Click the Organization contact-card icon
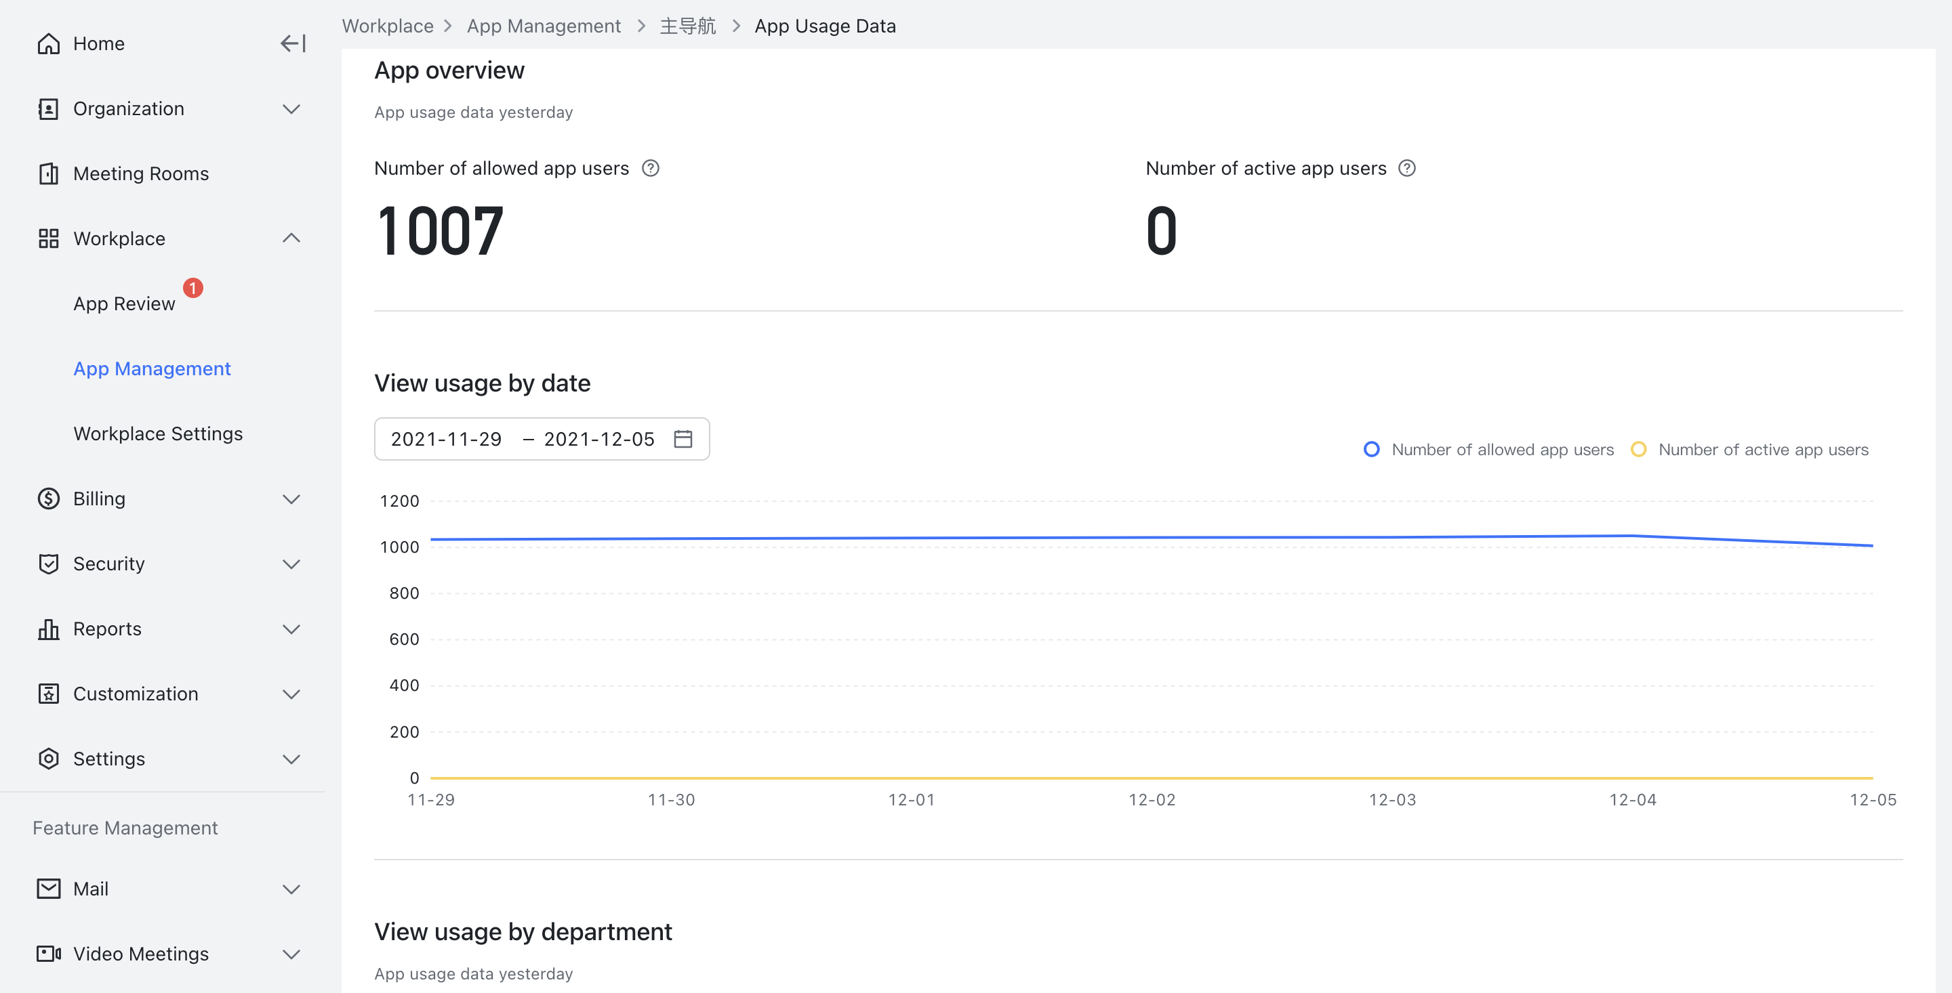This screenshot has height=993, width=1952. tap(49, 109)
